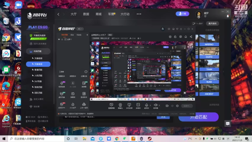Toggle the lock on 全屏 1 source
The width and height of the screenshot is (252, 142).
tap(62, 39)
